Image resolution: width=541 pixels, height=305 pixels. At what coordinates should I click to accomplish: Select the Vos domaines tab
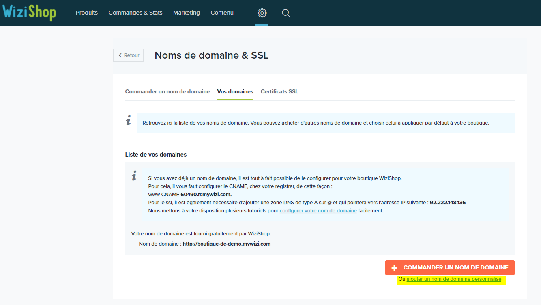235,91
